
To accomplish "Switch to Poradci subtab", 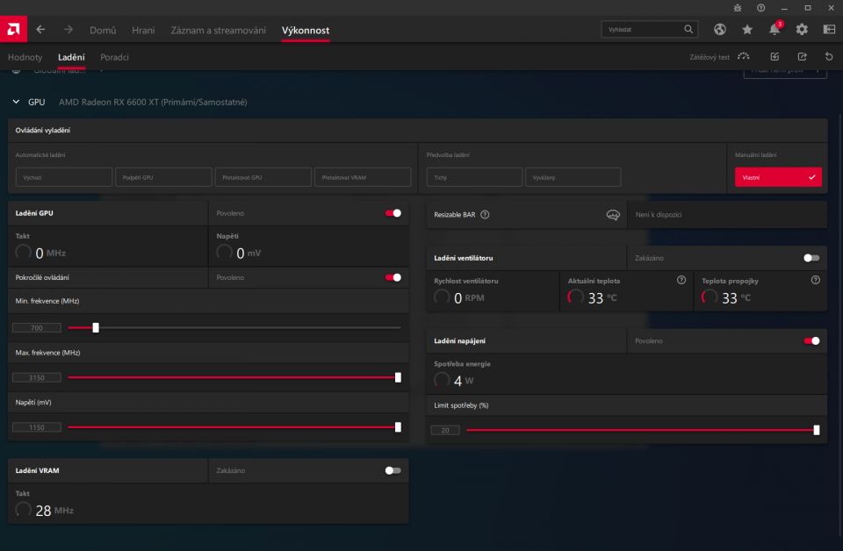I will [x=114, y=57].
